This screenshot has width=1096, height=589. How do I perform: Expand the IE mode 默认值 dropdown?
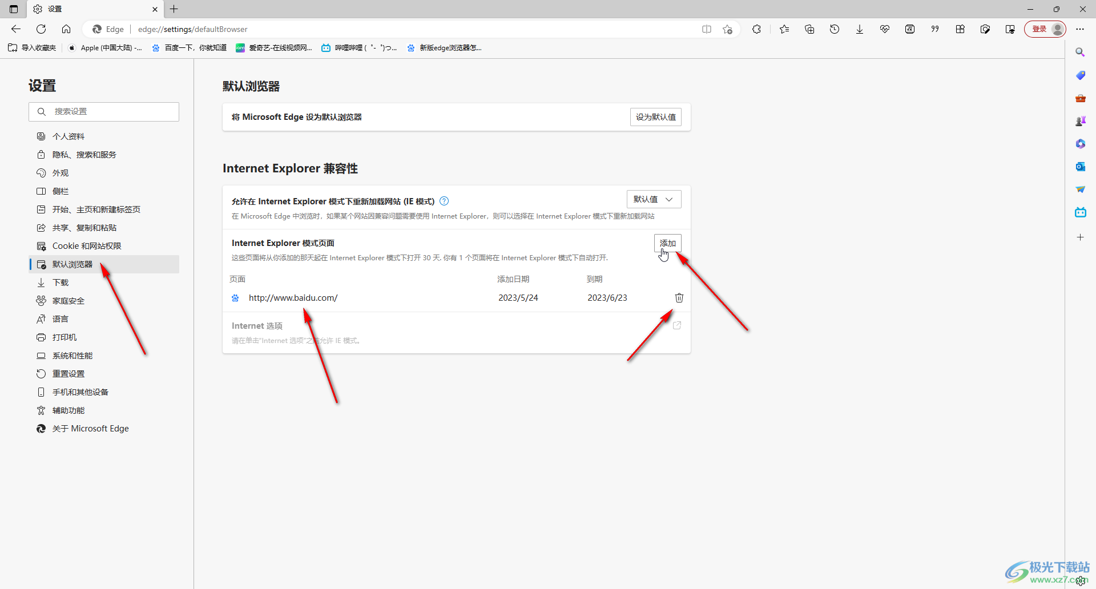(654, 199)
